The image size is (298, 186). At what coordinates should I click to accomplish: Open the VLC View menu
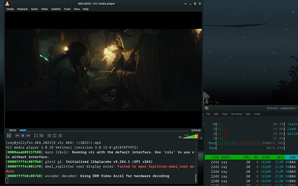(x=77, y=9)
